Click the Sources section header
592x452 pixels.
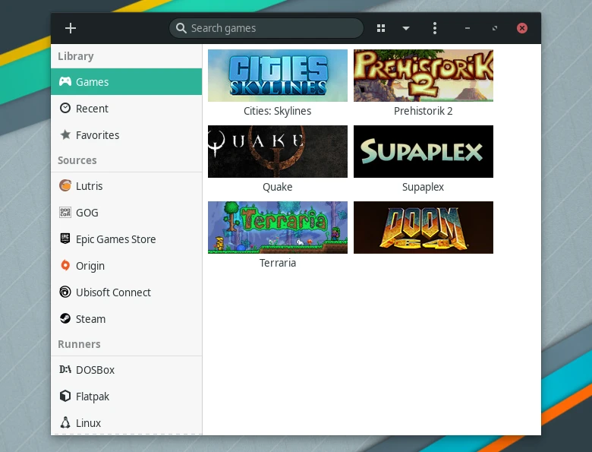click(77, 160)
